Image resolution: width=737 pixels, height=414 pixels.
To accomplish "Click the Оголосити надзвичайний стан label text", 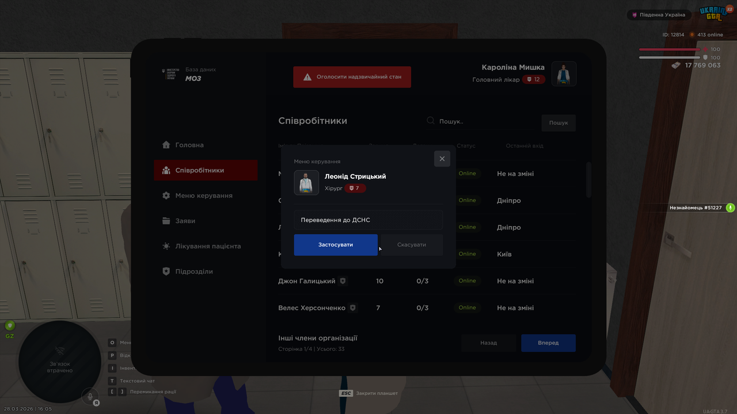I will pyautogui.click(x=359, y=76).
